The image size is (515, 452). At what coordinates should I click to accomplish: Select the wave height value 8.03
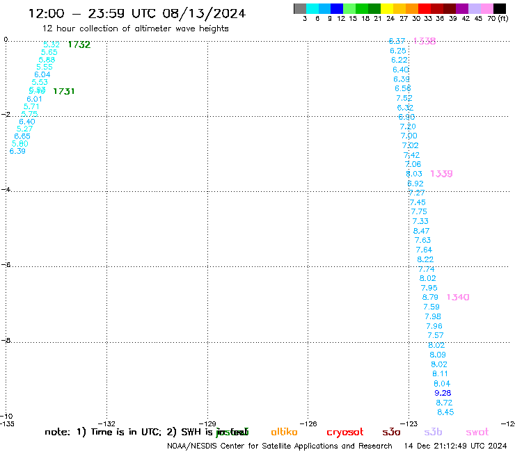414,174
